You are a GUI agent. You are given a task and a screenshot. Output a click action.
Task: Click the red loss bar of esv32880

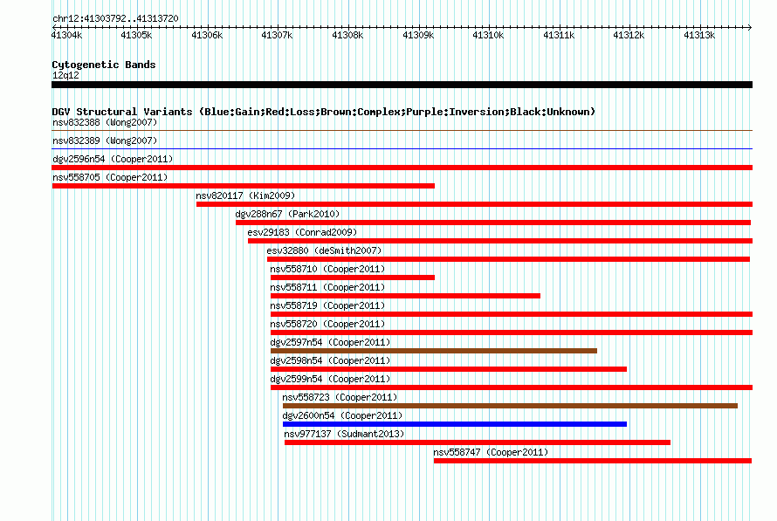pos(508,259)
